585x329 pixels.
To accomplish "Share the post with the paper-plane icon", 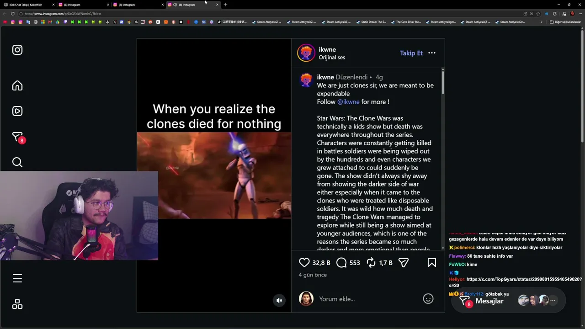I will pos(403,262).
